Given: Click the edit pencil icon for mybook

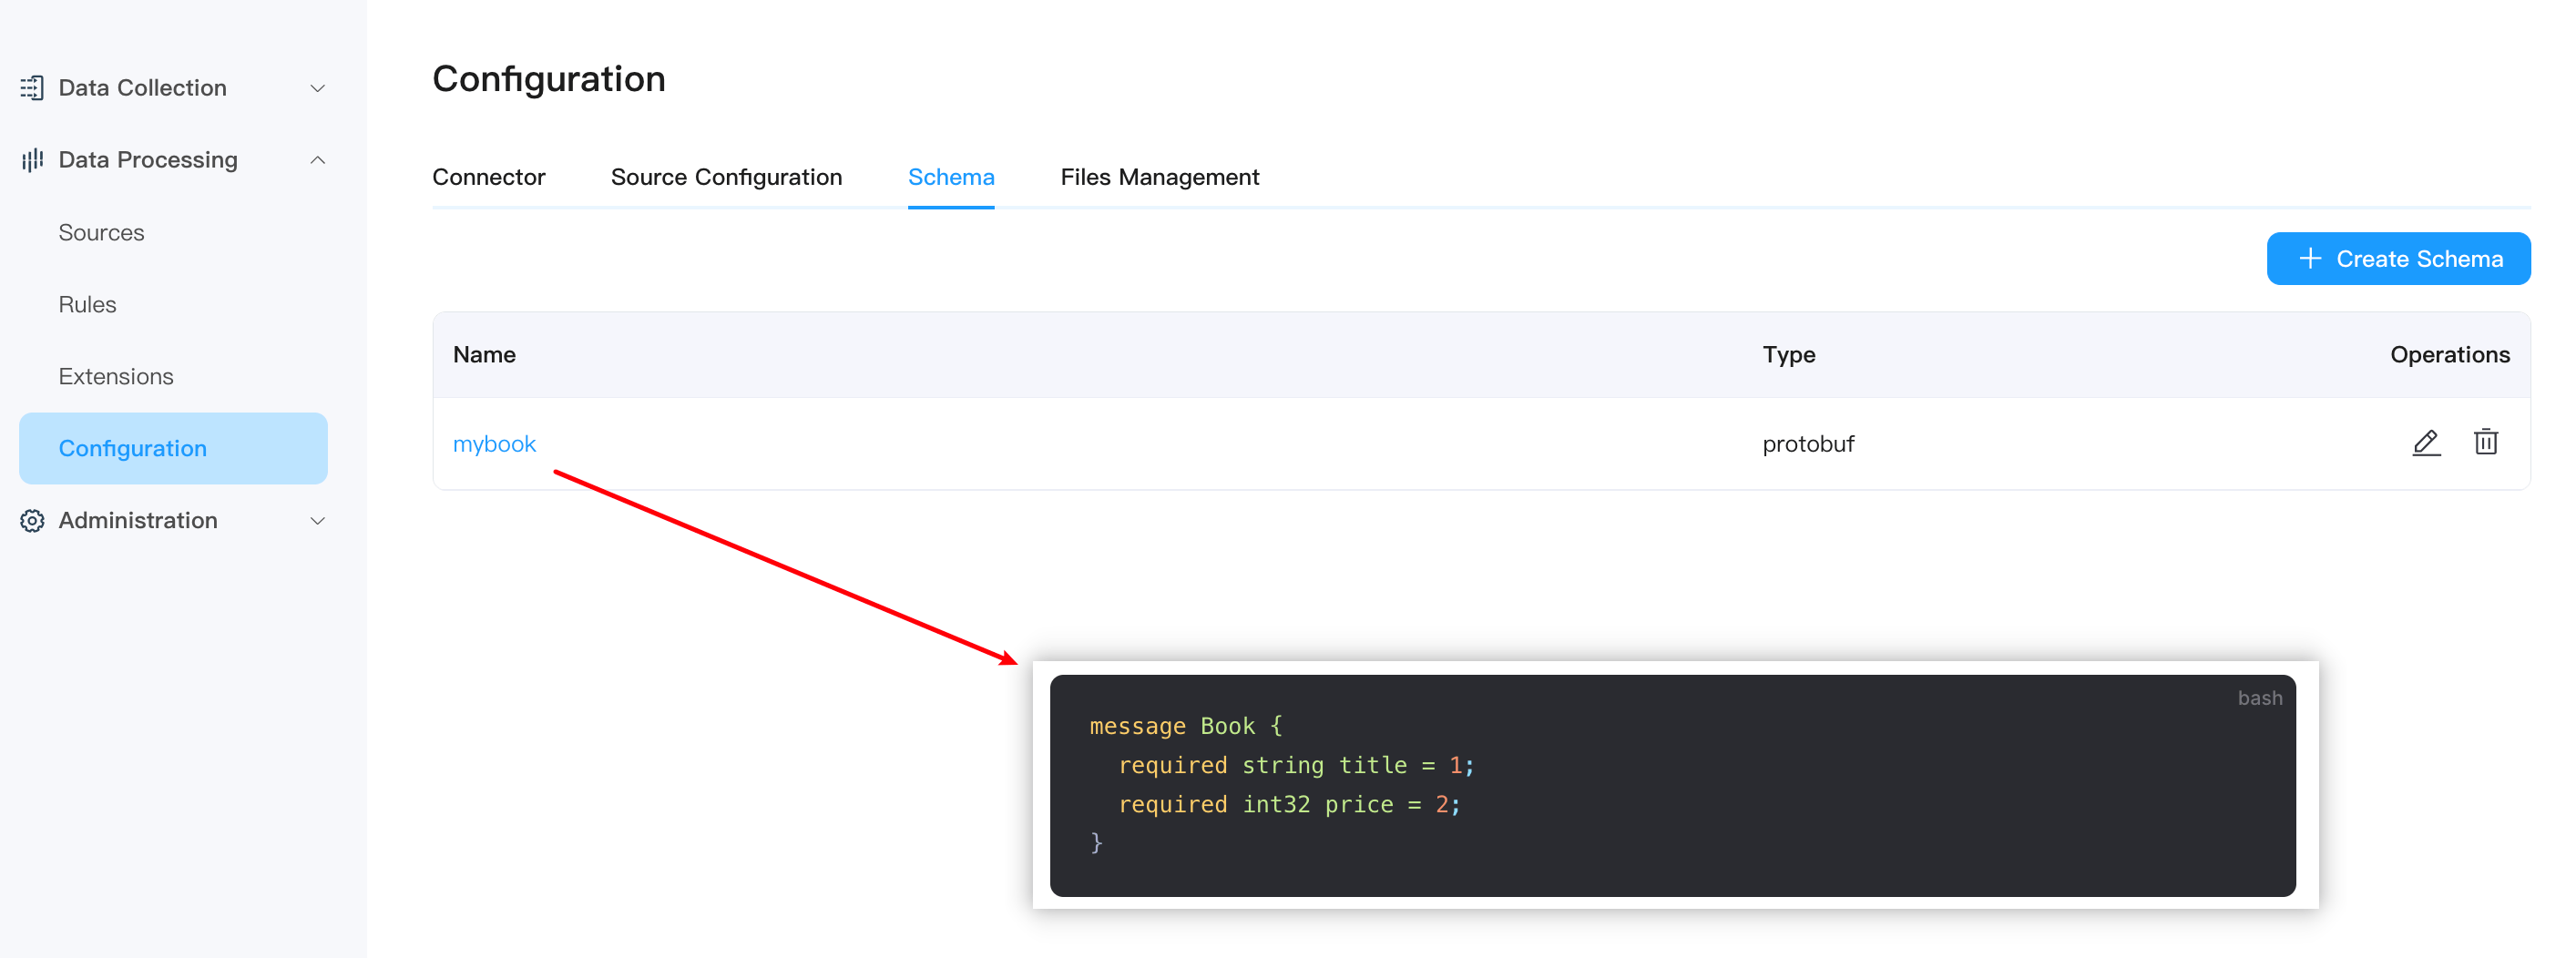Looking at the screenshot, I should (2426, 443).
